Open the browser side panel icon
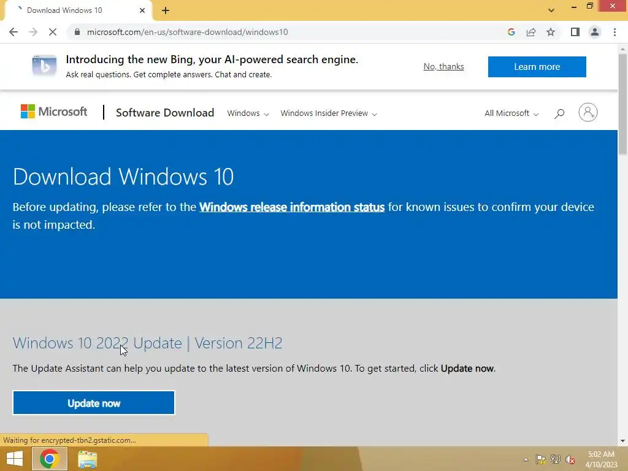The width and height of the screenshot is (628, 471). [x=575, y=32]
